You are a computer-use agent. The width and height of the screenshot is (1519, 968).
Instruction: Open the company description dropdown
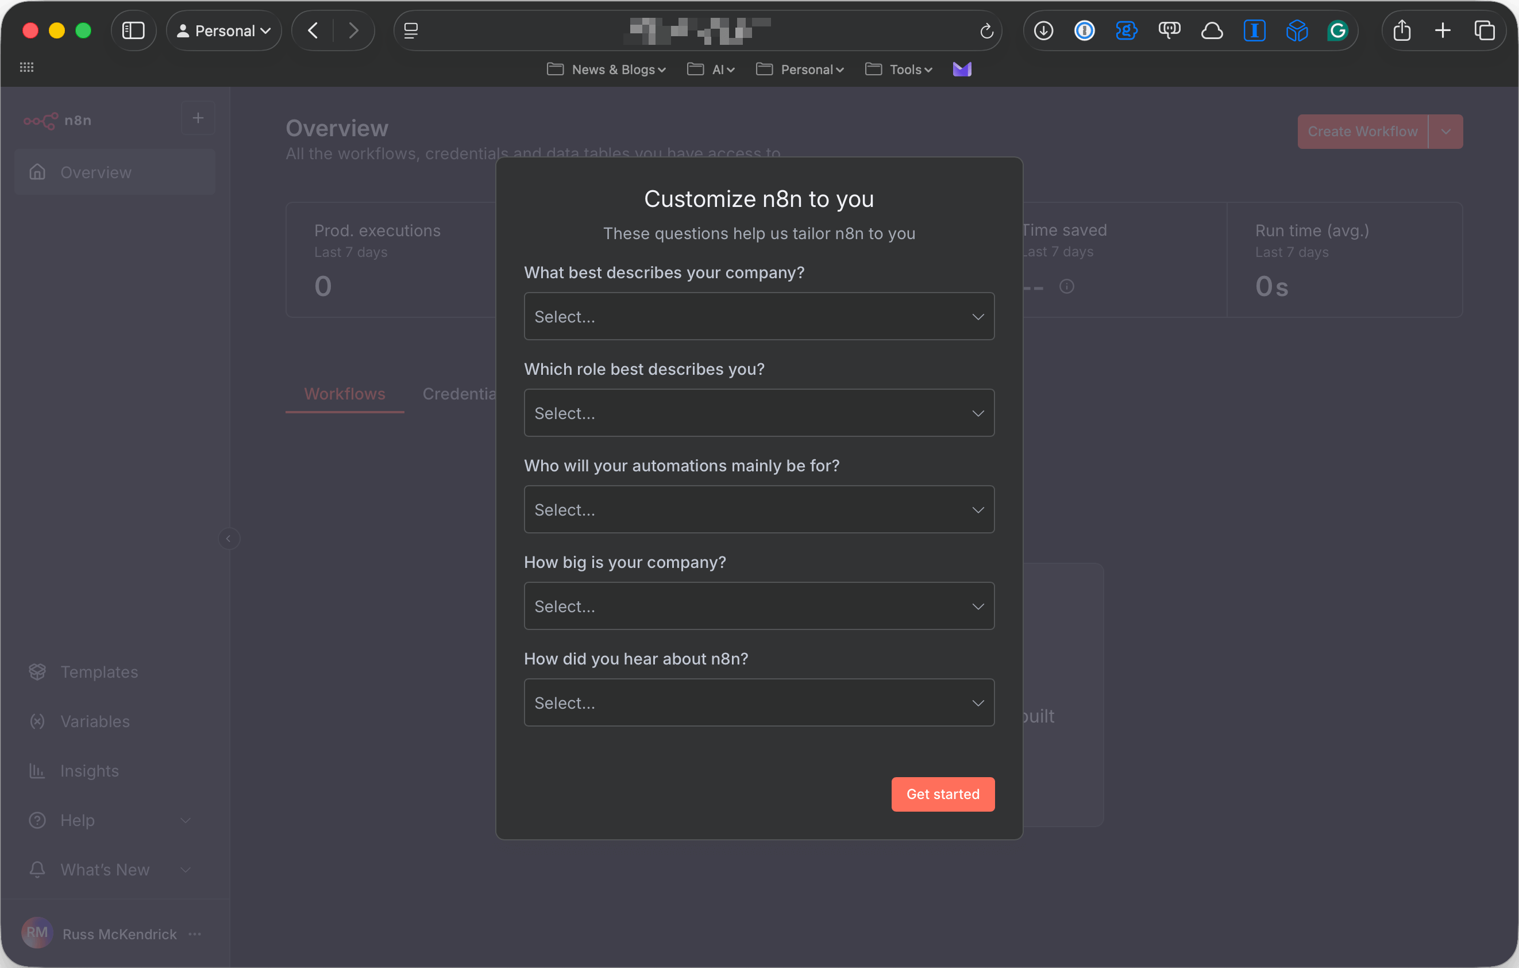point(759,316)
